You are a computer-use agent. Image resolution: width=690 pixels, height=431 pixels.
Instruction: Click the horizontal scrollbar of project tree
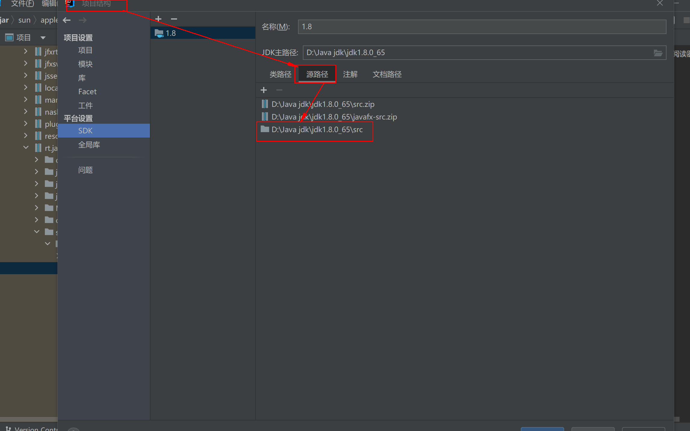click(x=29, y=419)
